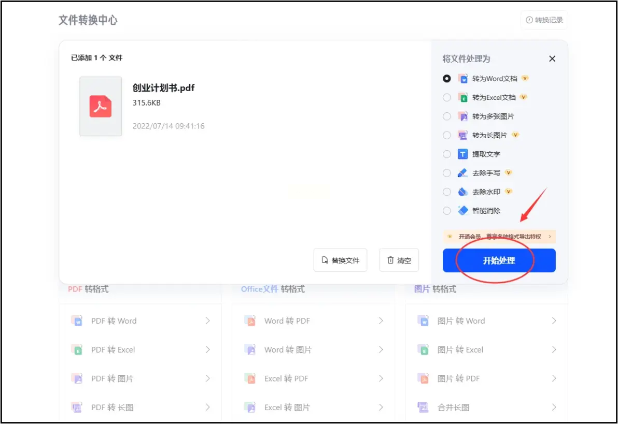618x424 pixels.
Task: Expand the PDF 转 图片 chevron
Action: [x=208, y=378]
